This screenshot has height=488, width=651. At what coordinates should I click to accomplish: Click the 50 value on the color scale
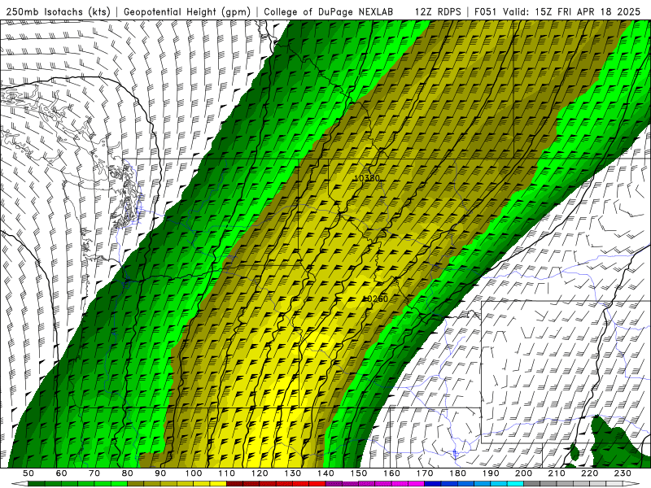pos(28,473)
